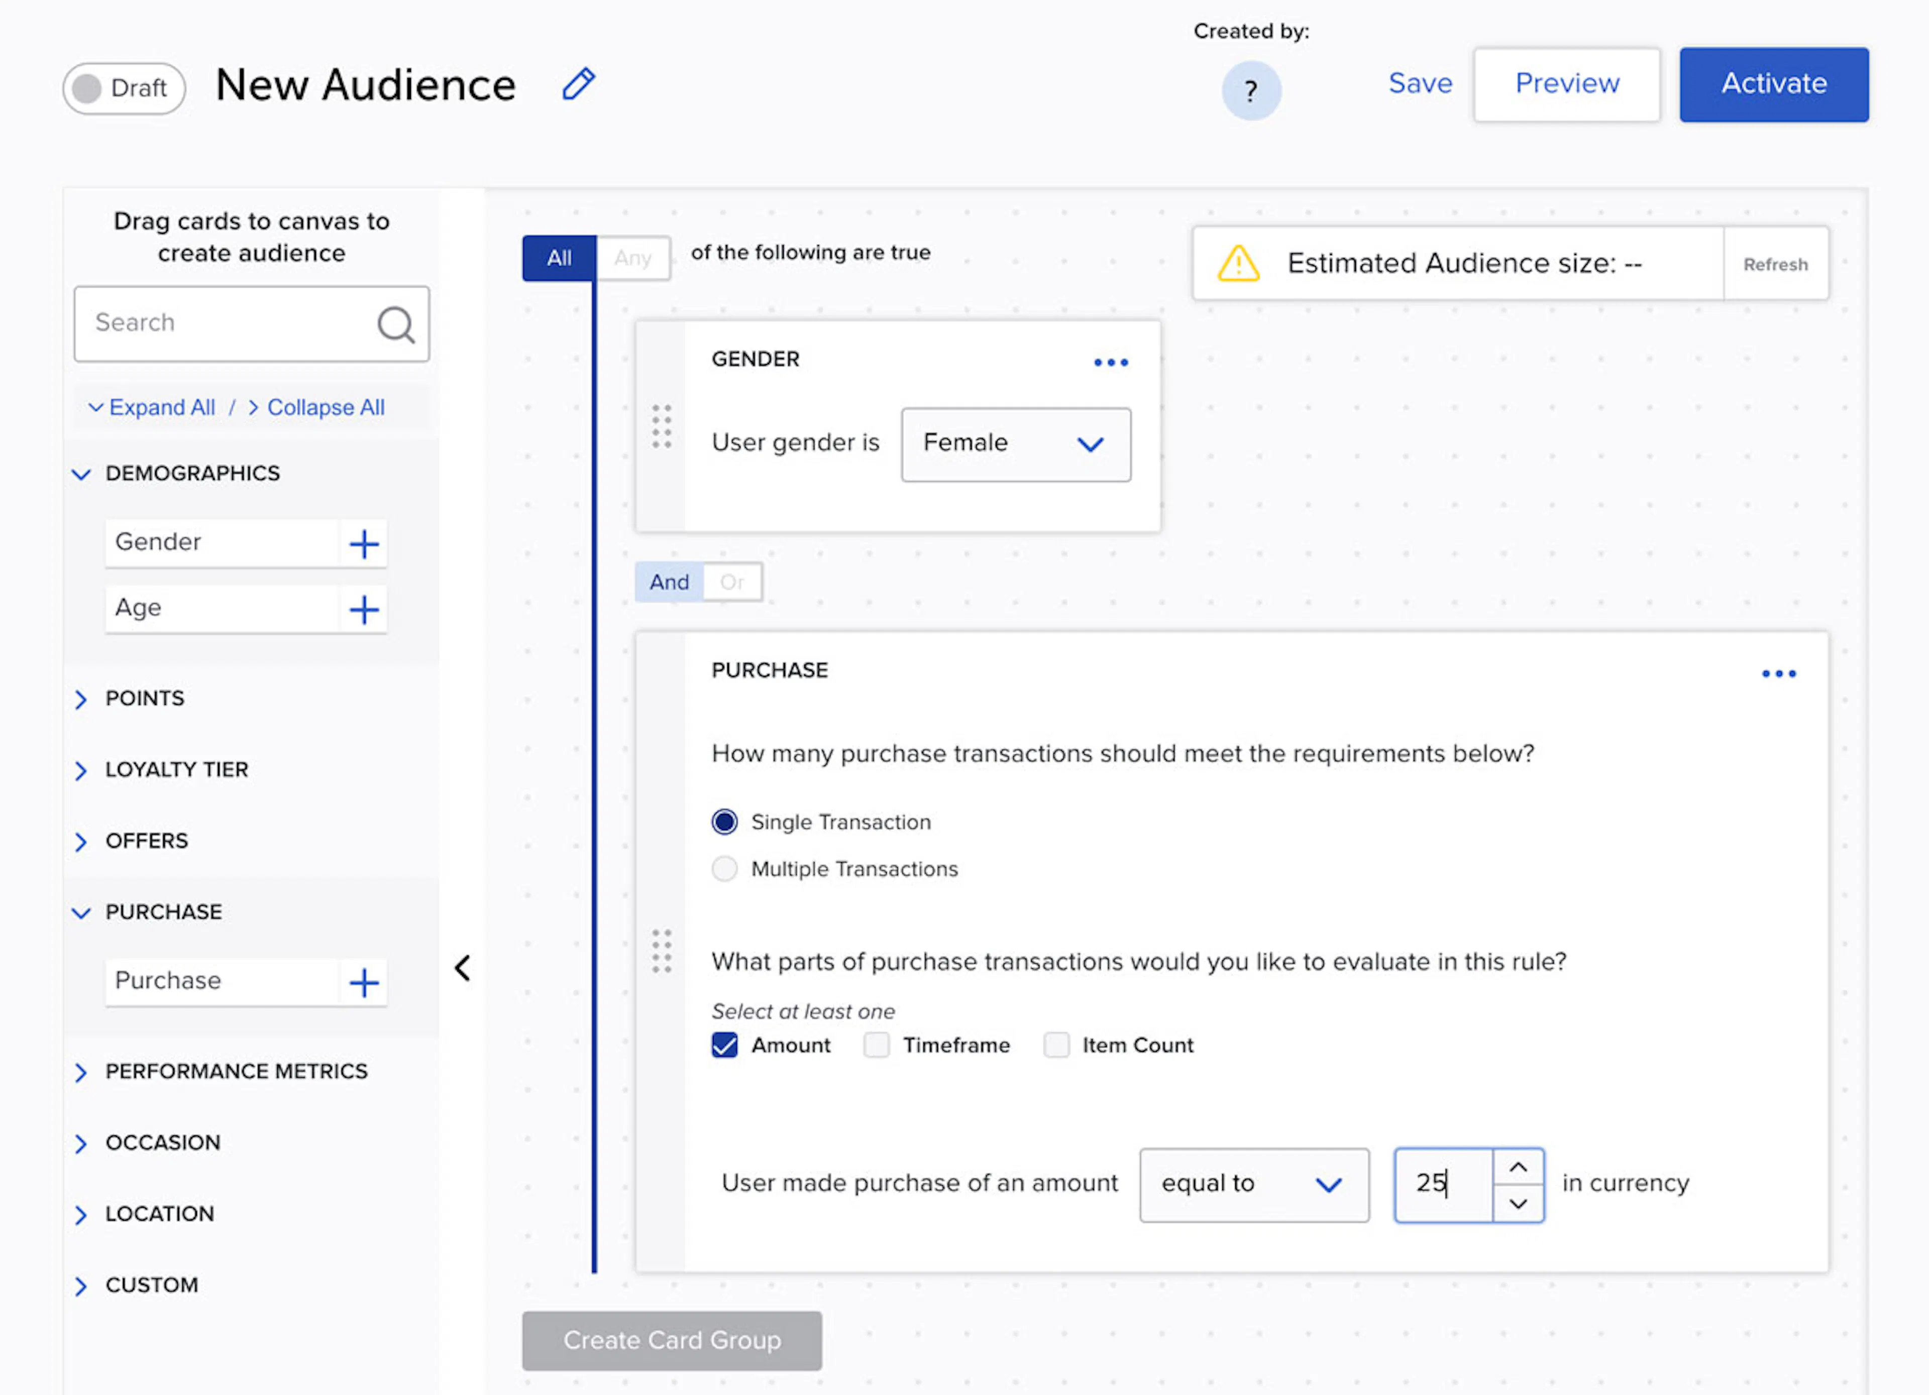
Task: Expand the Performance Metrics section
Action: pos(81,1073)
